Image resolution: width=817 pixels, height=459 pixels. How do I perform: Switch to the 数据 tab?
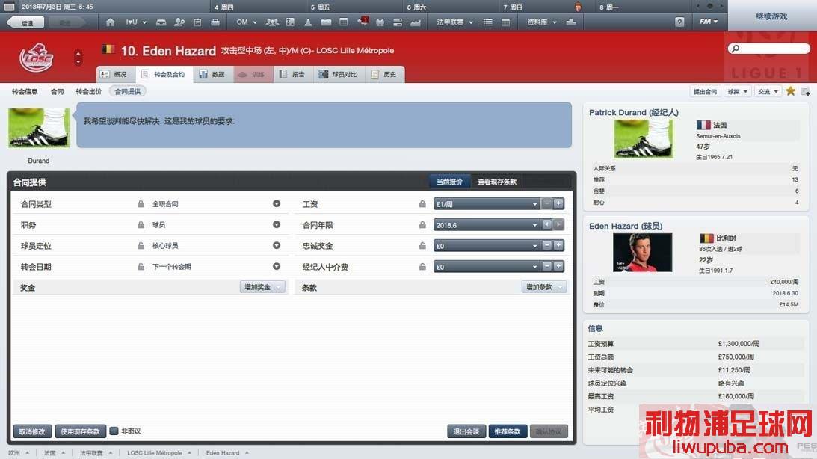coord(212,75)
